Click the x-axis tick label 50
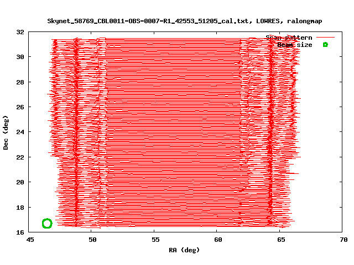The image size is (354, 265). [x=92, y=240]
